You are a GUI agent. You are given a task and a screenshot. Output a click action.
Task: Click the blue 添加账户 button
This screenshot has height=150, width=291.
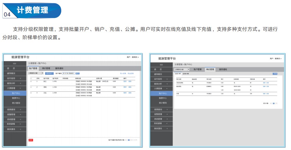(x=49, y=73)
